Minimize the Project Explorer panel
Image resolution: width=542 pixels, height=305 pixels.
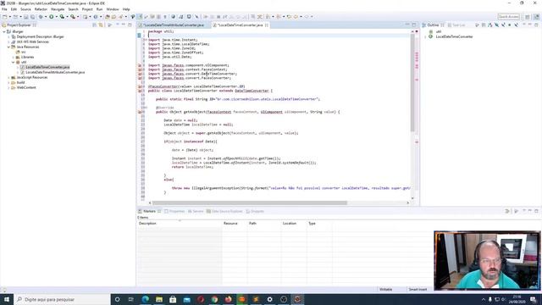coord(124,25)
